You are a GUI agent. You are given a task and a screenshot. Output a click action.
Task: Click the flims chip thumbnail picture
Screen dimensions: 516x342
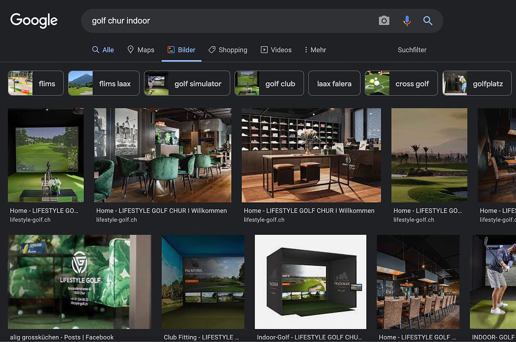tap(21, 83)
